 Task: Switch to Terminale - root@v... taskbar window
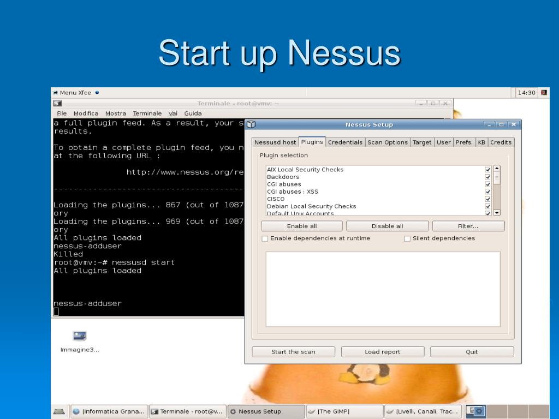tap(188, 411)
